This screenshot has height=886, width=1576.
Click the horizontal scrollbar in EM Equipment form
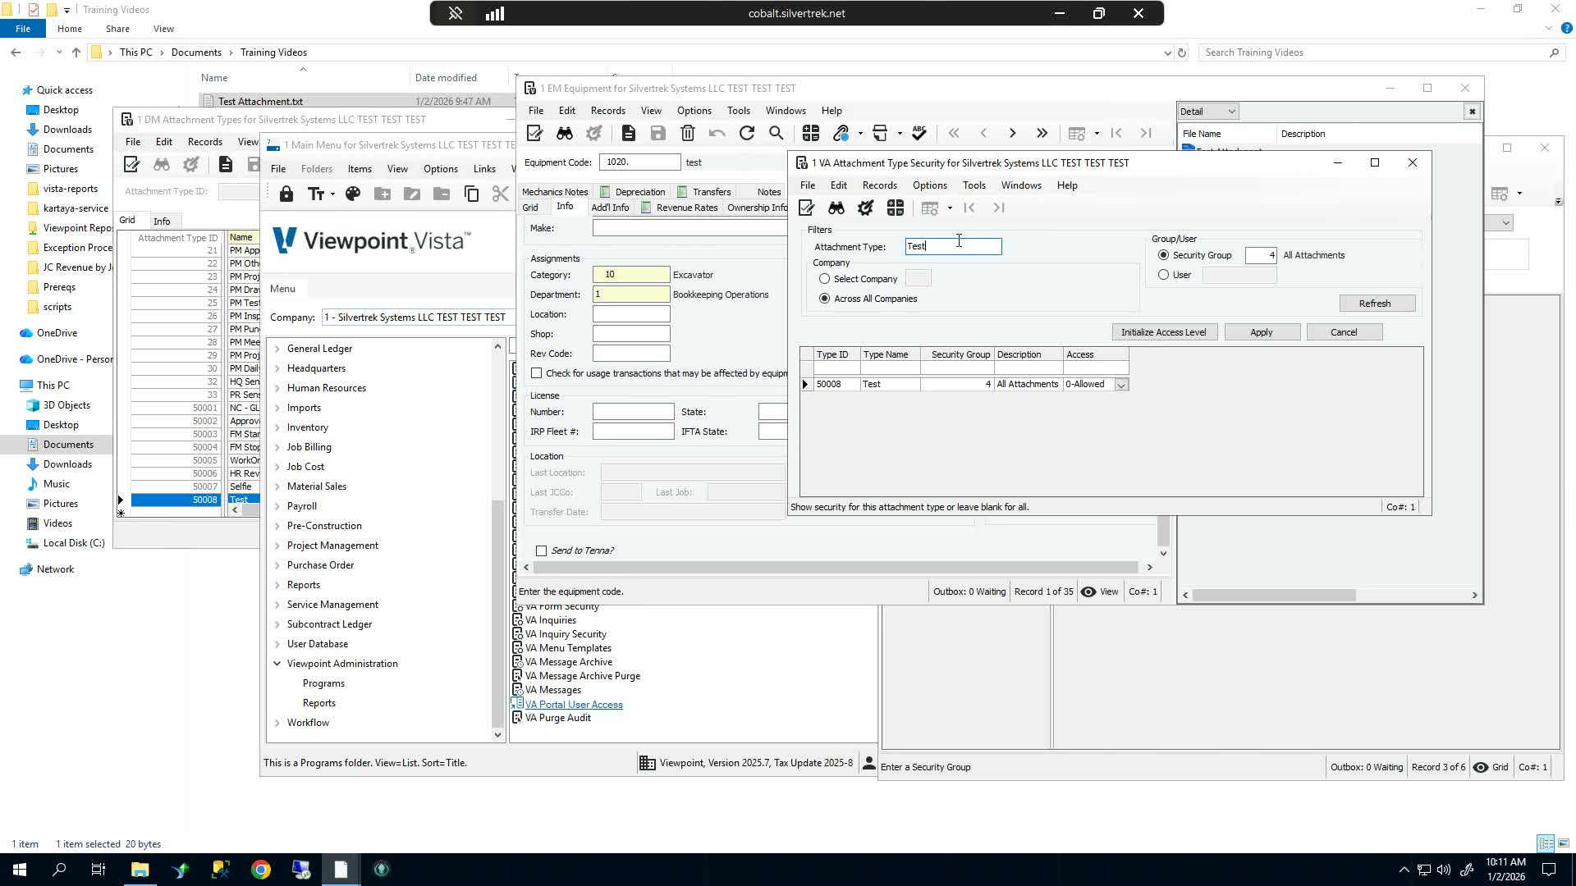[836, 568]
